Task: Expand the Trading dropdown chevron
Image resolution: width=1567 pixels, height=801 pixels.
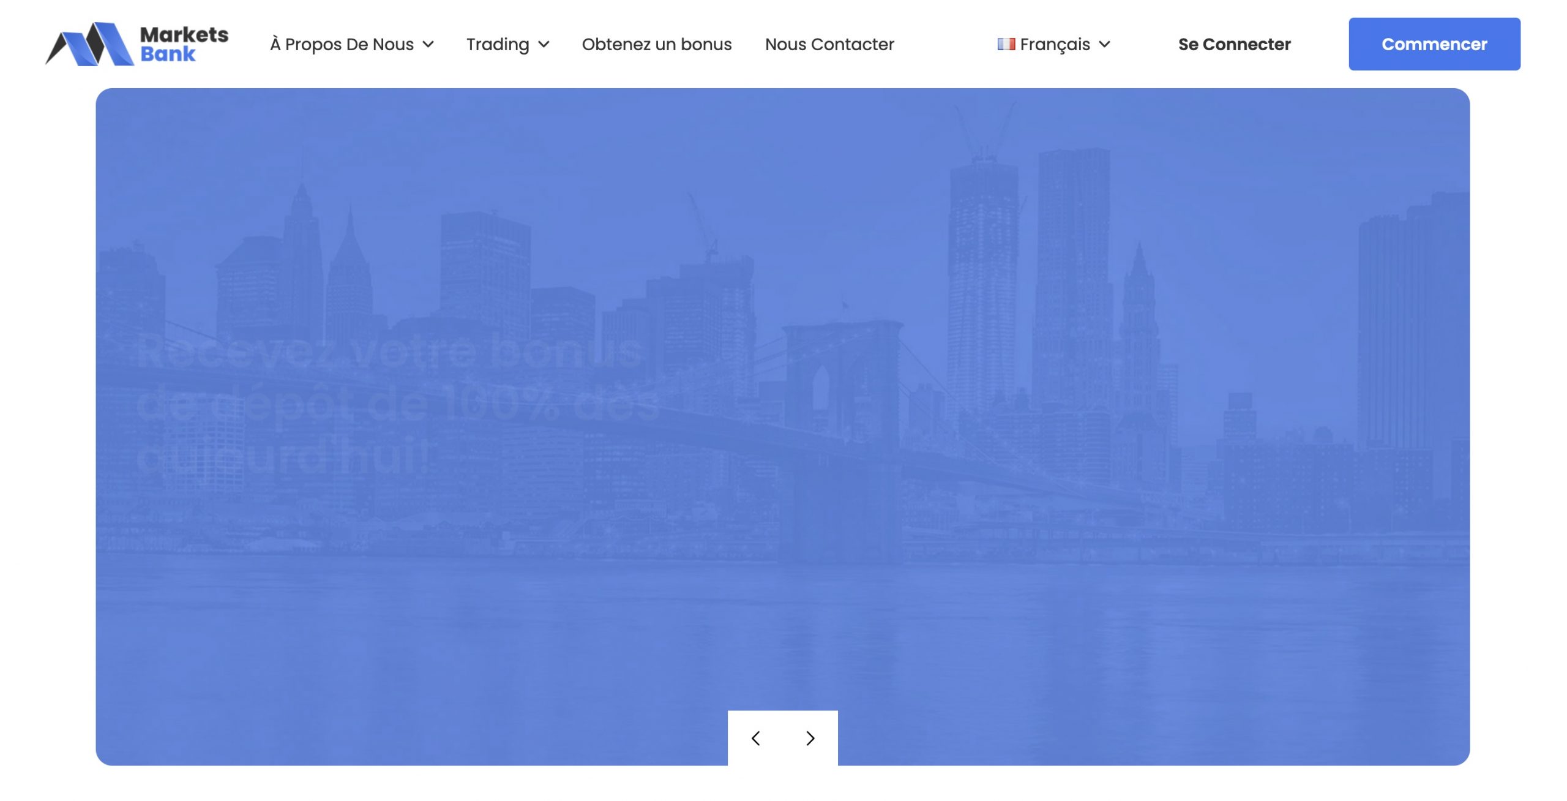Action: 544,45
